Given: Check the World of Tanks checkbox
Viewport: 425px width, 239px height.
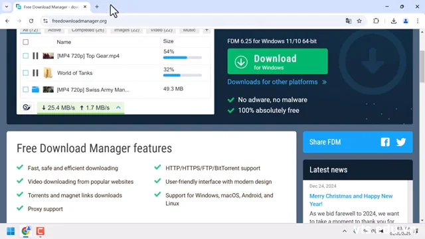Looking at the screenshot, I should coord(25,73).
